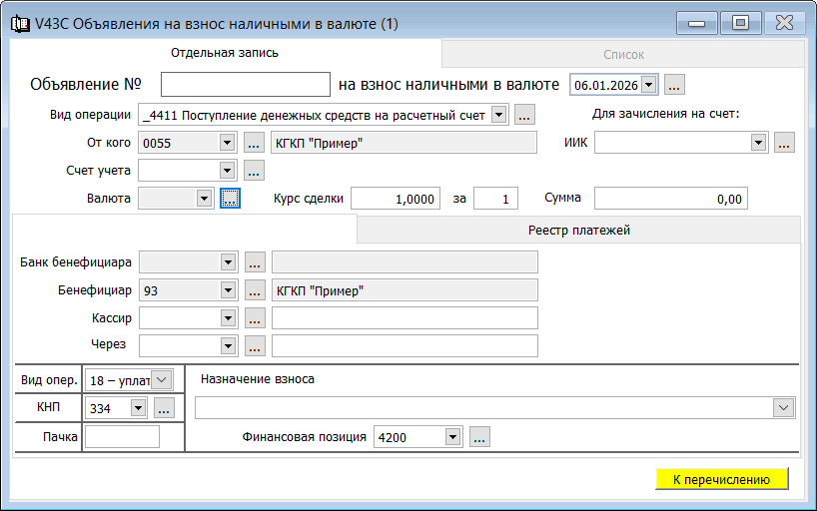The height and width of the screenshot is (511, 817).
Task: Open lookup button next to Кассир
Action: (254, 318)
